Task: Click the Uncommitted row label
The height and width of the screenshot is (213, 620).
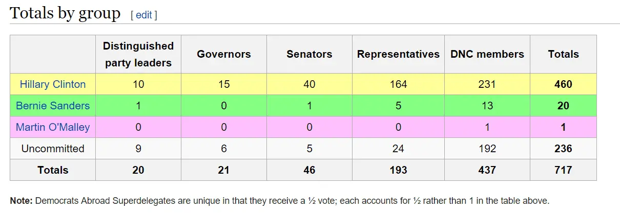Action: coord(53,149)
